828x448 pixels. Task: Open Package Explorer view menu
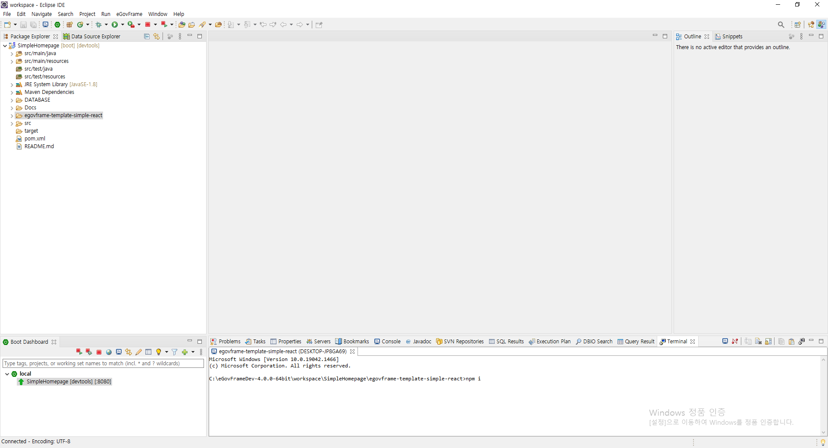(x=180, y=37)
